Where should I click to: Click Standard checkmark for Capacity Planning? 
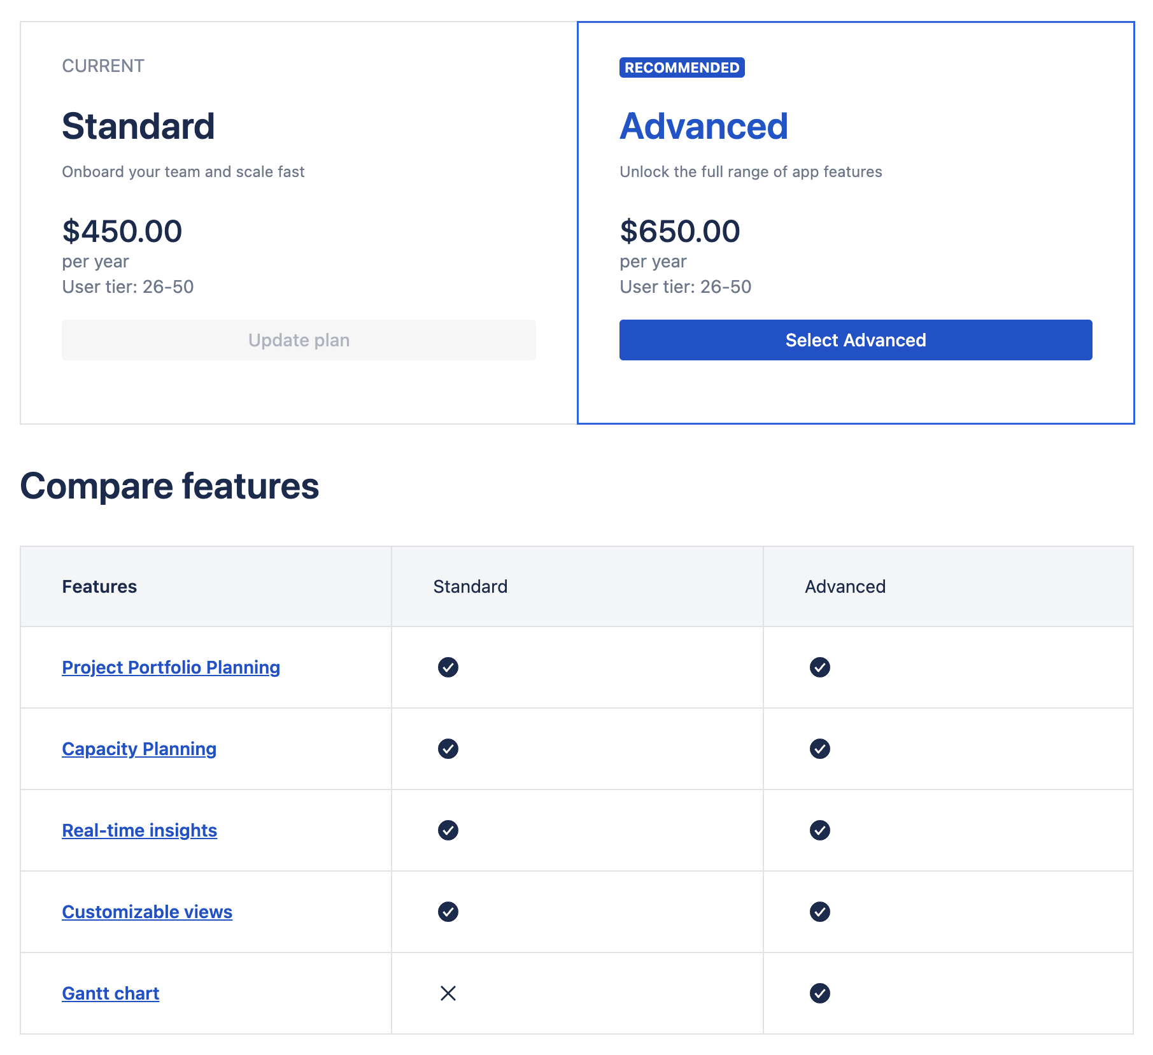coord(448,749)
